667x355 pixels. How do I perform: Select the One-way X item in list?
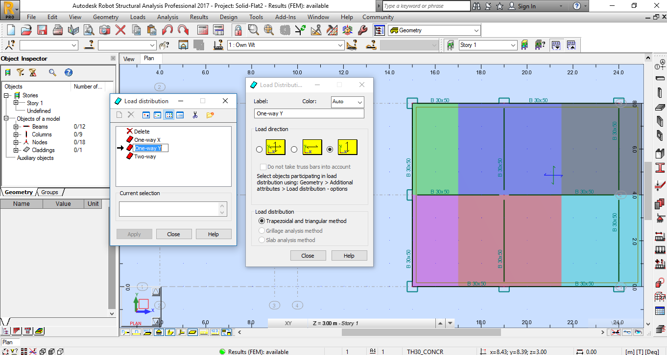[x=147, y=140]
